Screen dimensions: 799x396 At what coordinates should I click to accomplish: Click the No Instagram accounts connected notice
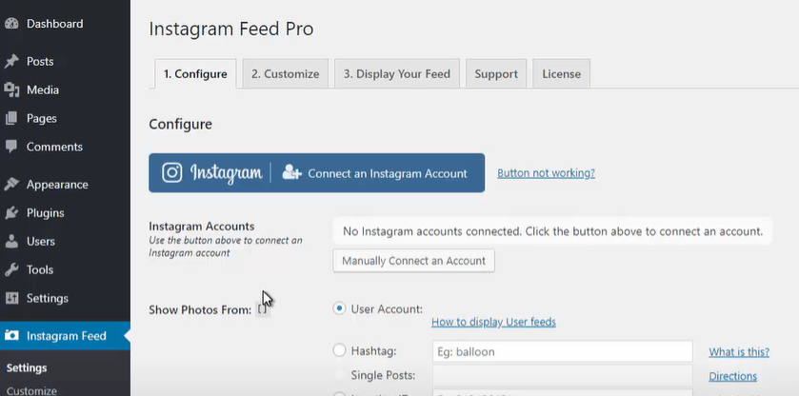pyautogui.click(x=553, y=231)
